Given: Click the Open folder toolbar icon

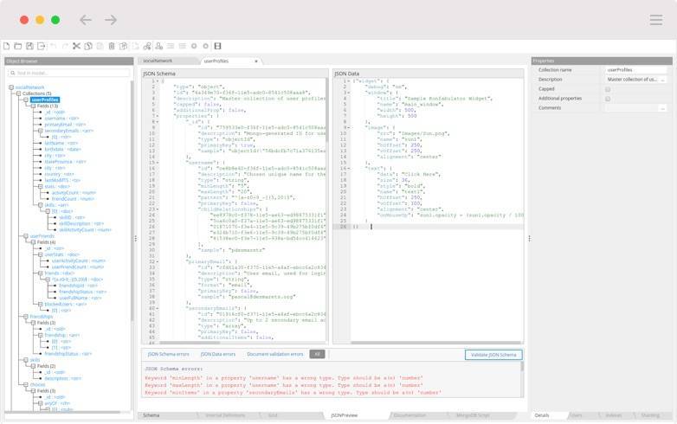Looking at the screenshot, I should point(17,46).
